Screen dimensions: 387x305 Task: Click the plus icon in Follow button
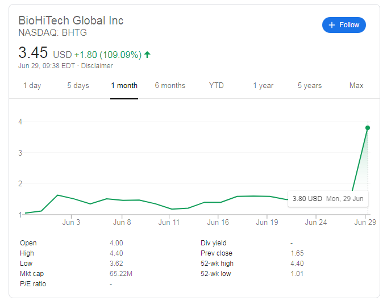click(x=332, y=25)
